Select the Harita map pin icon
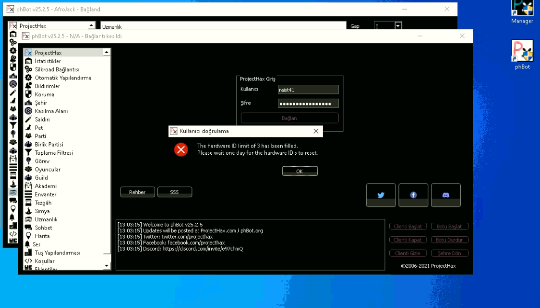 pos(28,236)
